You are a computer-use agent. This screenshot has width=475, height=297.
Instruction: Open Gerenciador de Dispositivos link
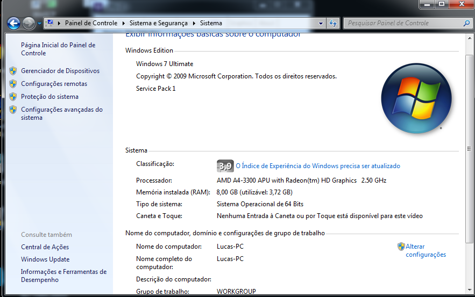coord(60,71)
